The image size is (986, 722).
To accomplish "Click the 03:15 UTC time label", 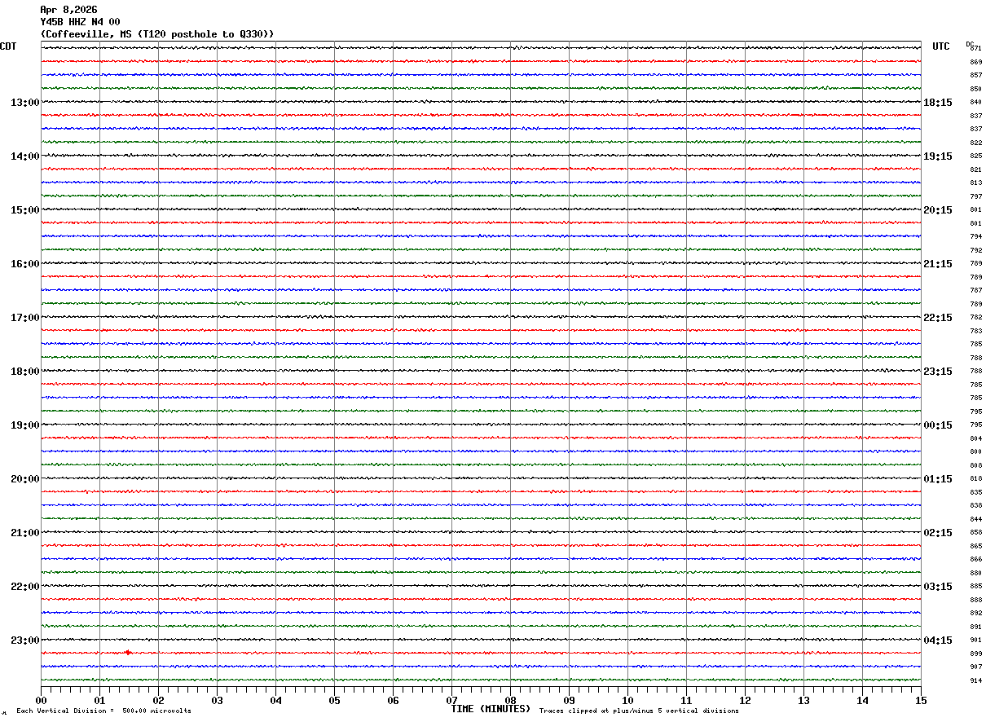I will tap(938, 587).
